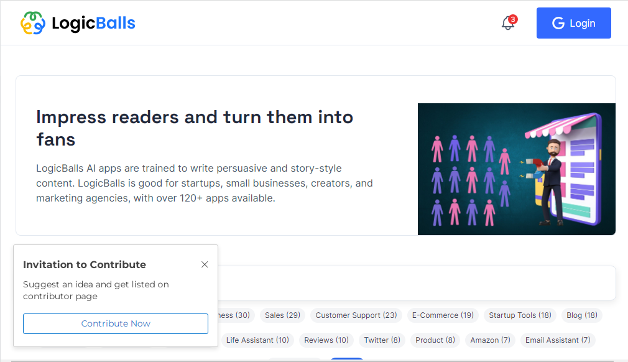Open the Email Assistant (7) category
Screen dimensions: 628x362
tap(558, 340)
